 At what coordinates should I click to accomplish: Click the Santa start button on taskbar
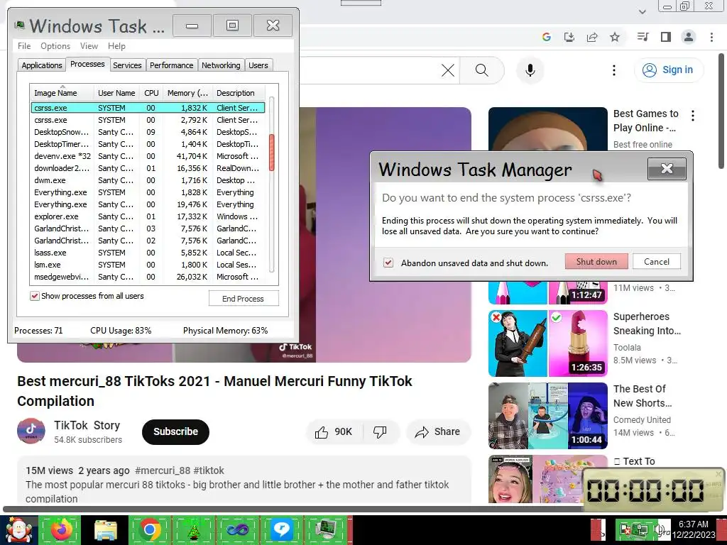point(18,530)
